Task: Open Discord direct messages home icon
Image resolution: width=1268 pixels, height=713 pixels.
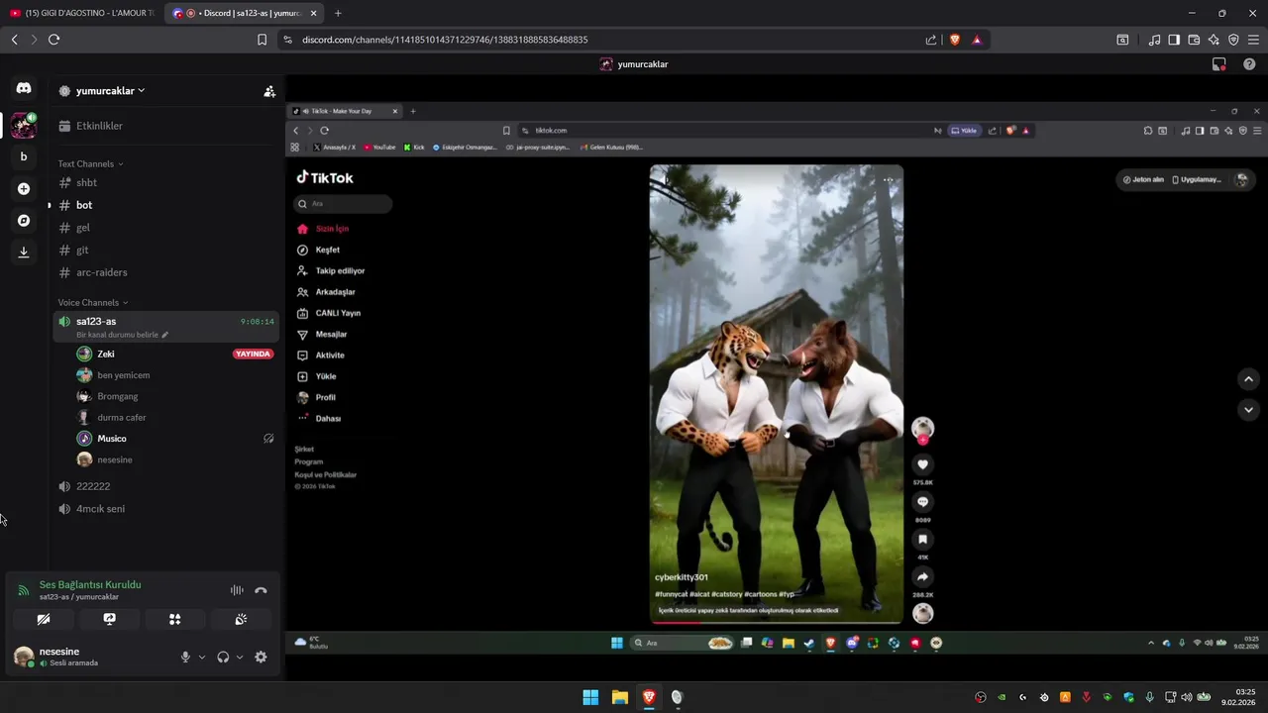Action: (24, 88)
